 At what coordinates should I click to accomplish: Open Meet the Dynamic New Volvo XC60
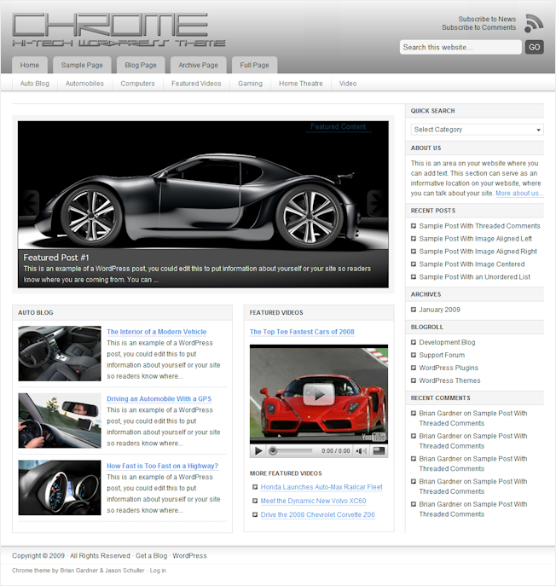tap(313, 501)
